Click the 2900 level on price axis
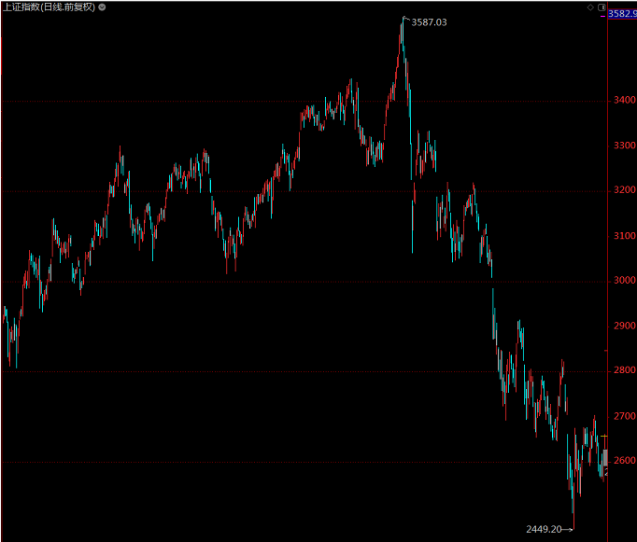637x542 pixels. tap(623, 327)
